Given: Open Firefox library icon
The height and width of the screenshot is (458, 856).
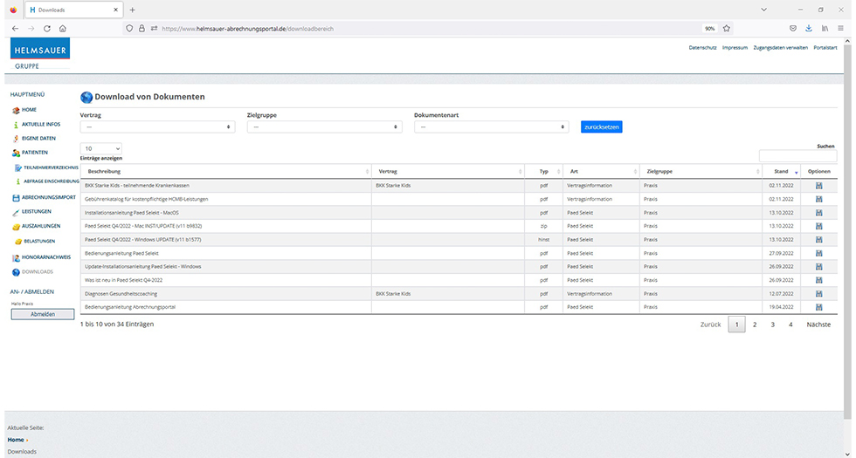Looking at the screenshot, I should point(825,28).
